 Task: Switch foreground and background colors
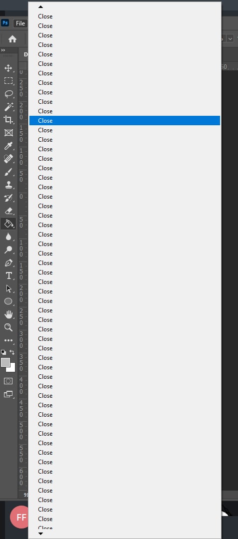point(12,352)
